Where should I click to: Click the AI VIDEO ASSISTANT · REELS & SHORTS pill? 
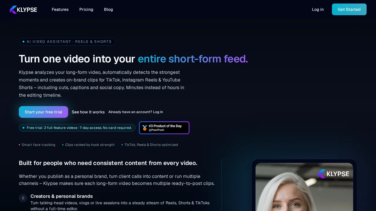coord(67,41)
